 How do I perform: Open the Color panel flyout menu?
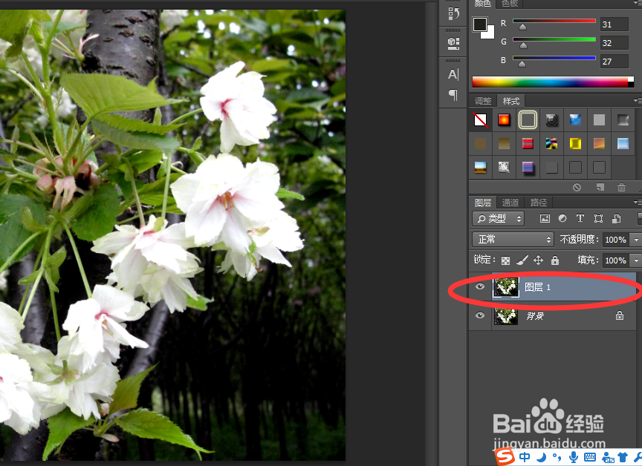click(638, 3)
